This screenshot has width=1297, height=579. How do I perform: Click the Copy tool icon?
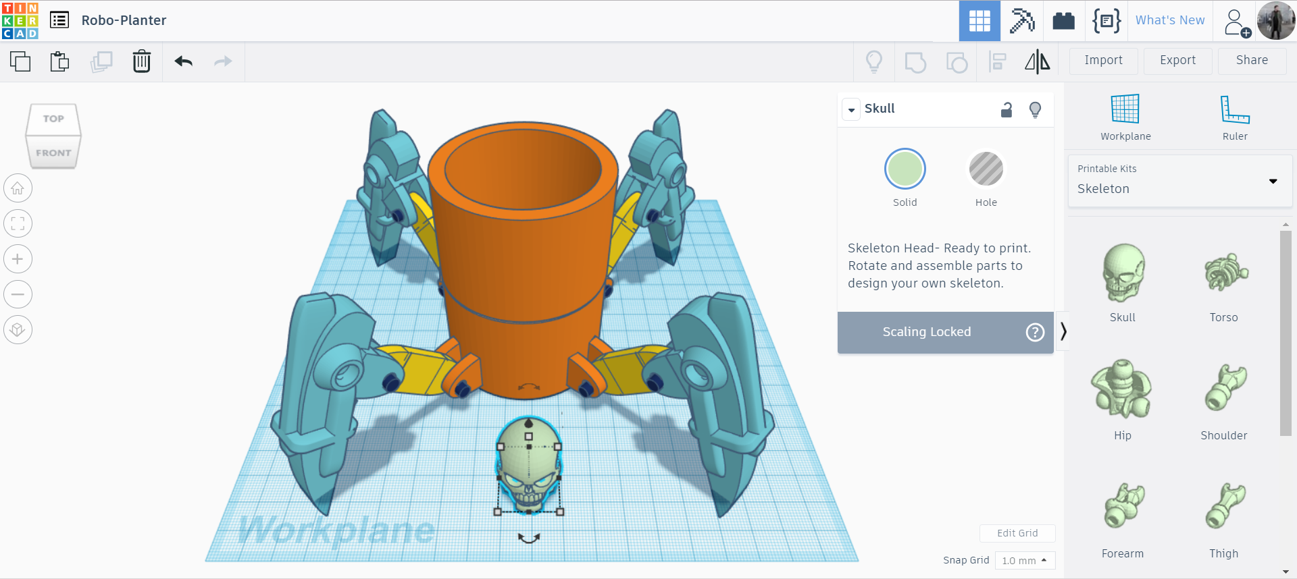(x=20, y=61)
